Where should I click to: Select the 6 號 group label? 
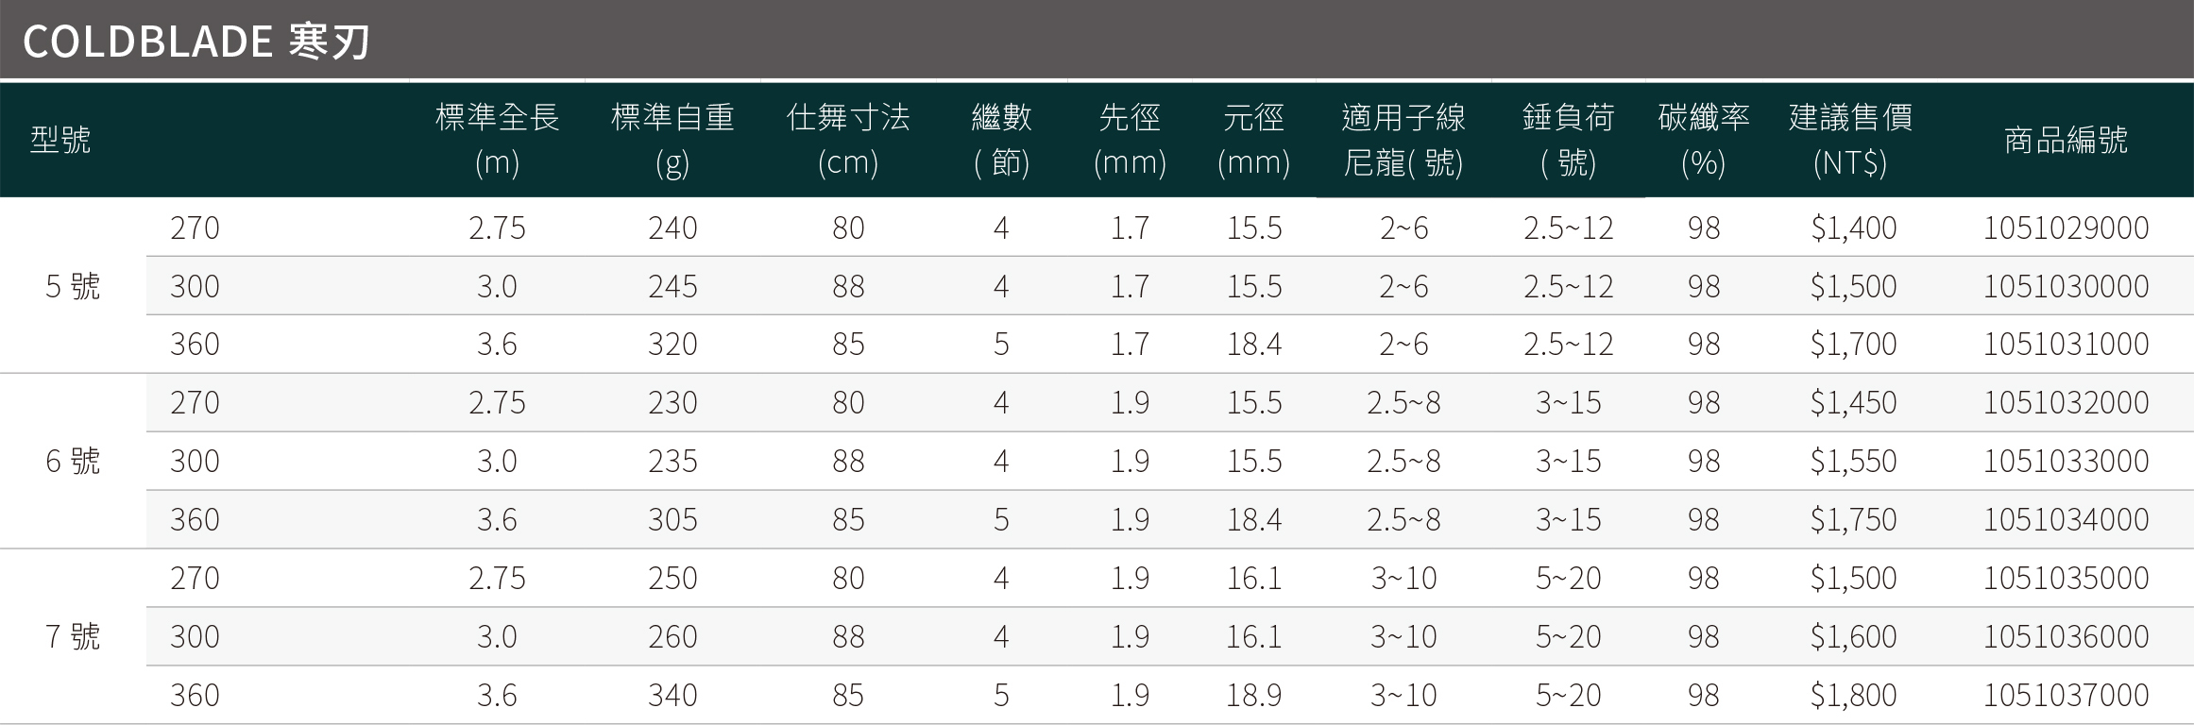coord(73,461)
